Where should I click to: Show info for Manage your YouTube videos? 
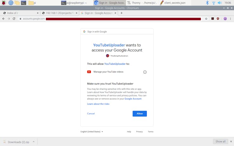[x=145, y=72]
